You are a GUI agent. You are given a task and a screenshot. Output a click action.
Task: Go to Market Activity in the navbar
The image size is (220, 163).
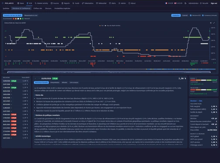pyautogui.click(x=41, y=3)
